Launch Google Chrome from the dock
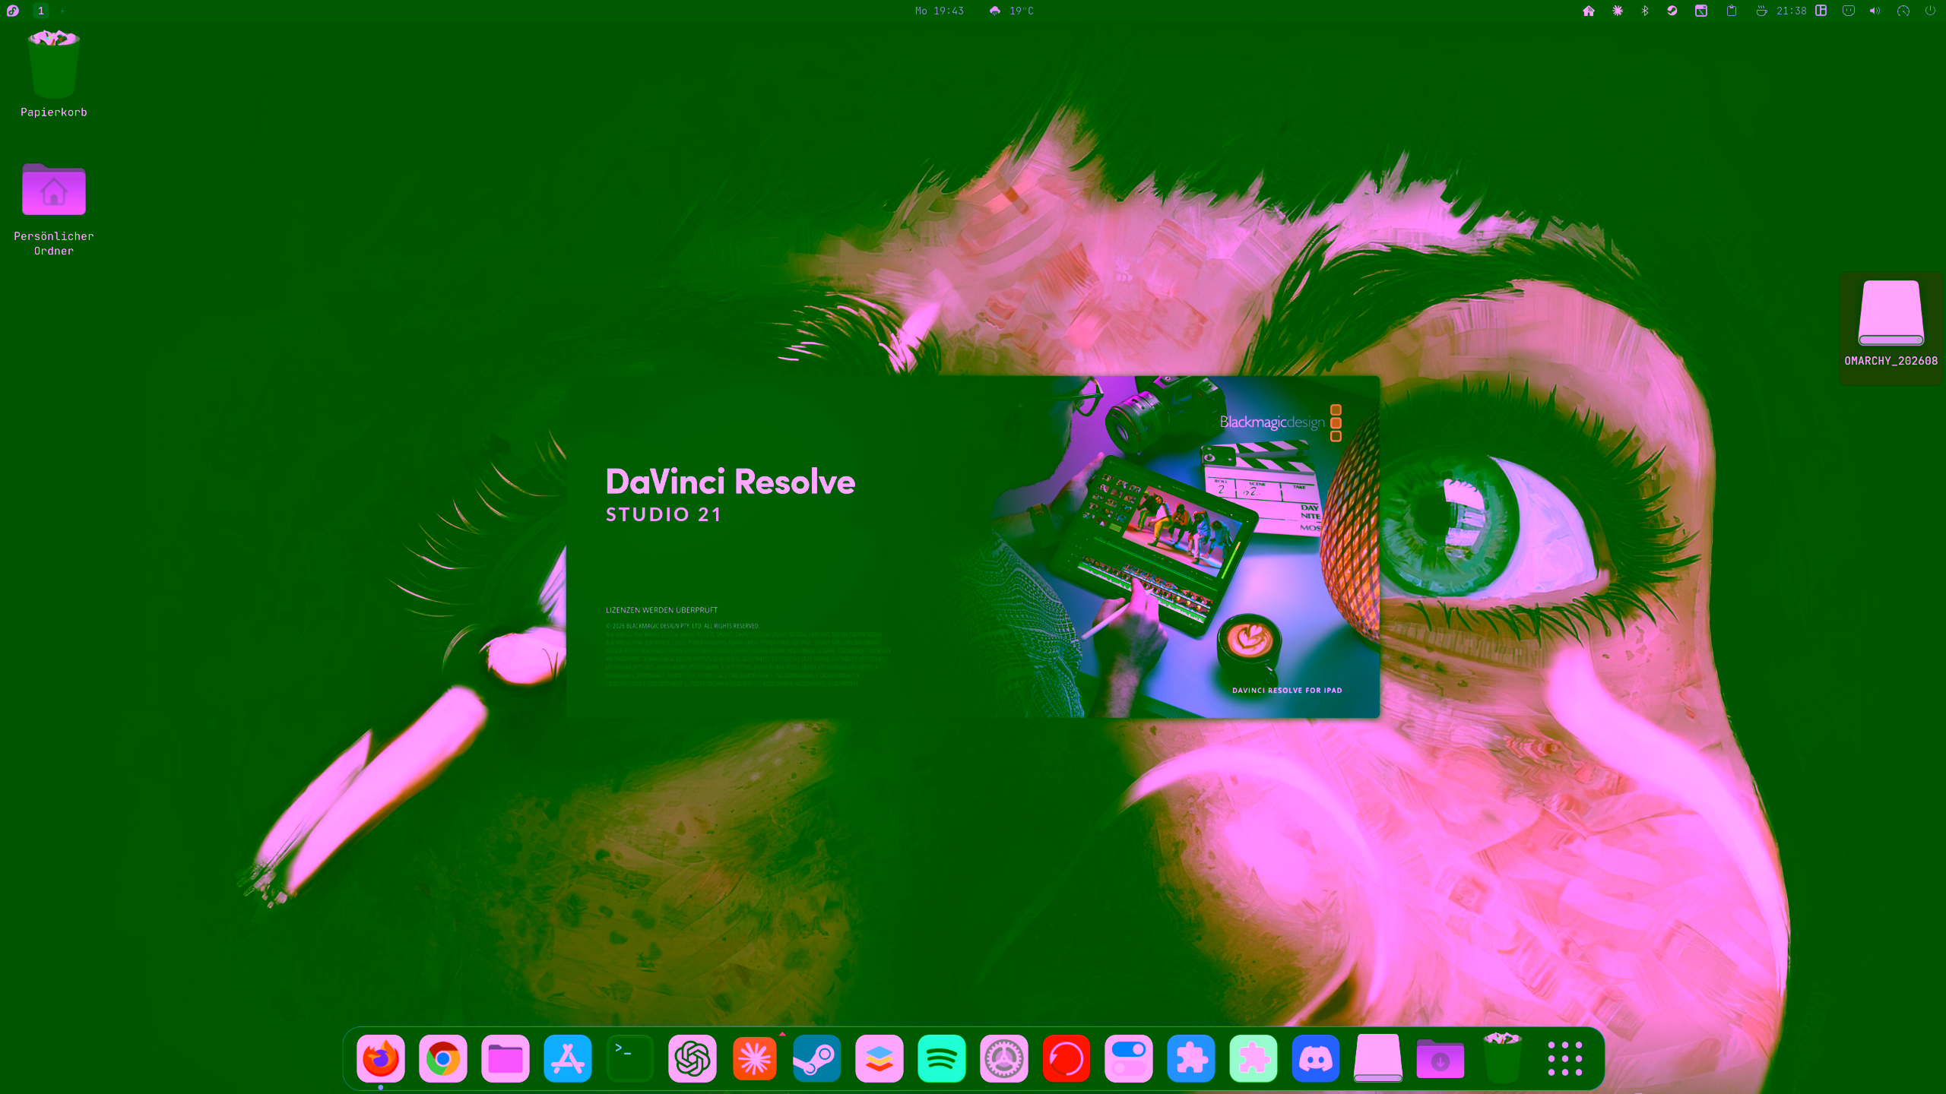Viewport: 1946px width, 1094px height. pos(443,1058)
